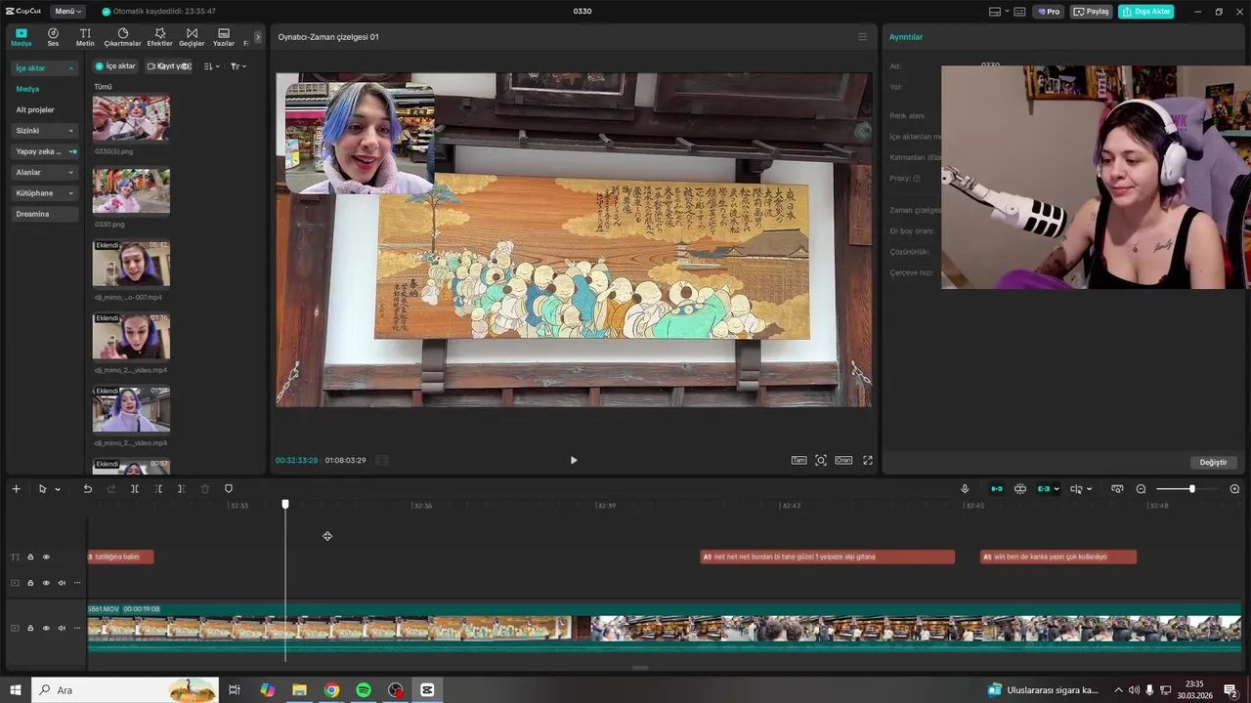Enter fullscreen preview mode

point(867,460)
